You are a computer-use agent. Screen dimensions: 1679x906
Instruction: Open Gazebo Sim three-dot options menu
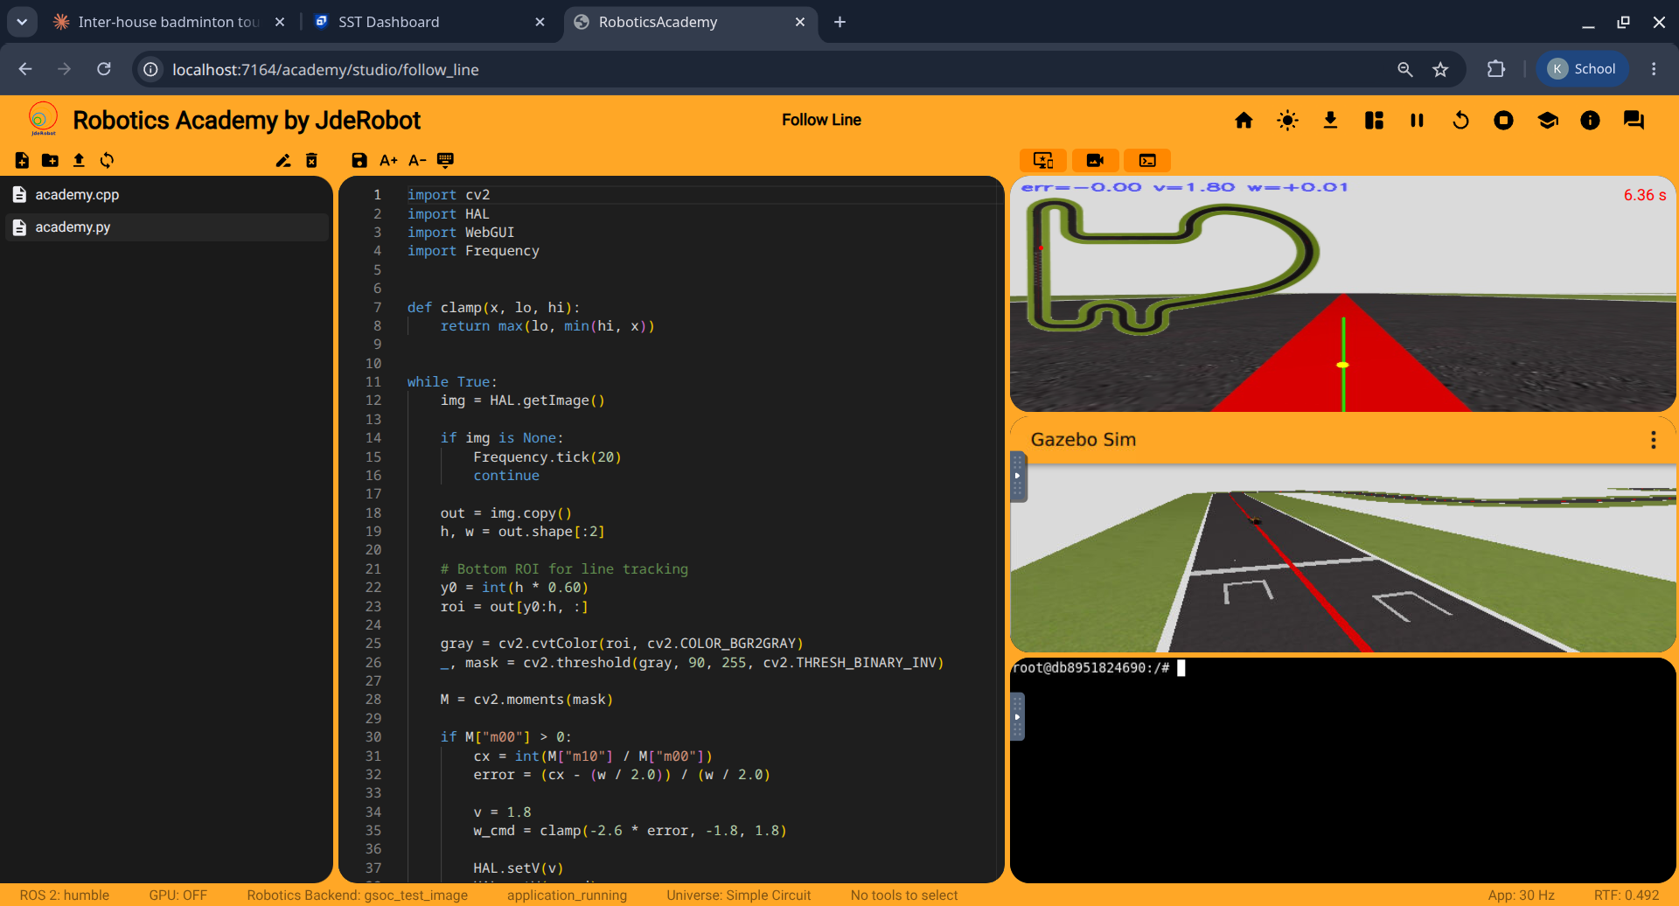tap(1653, 440)
